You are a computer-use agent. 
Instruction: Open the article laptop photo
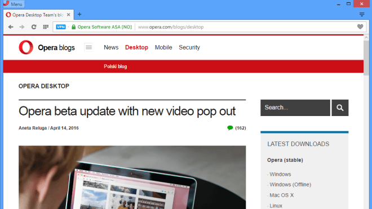point(132,177)
